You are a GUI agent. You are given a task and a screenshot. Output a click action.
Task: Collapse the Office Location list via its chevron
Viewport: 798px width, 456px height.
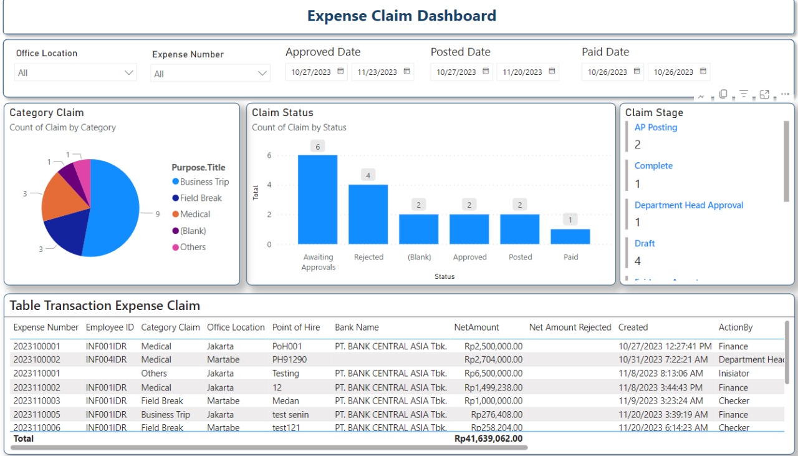(130, 72)
